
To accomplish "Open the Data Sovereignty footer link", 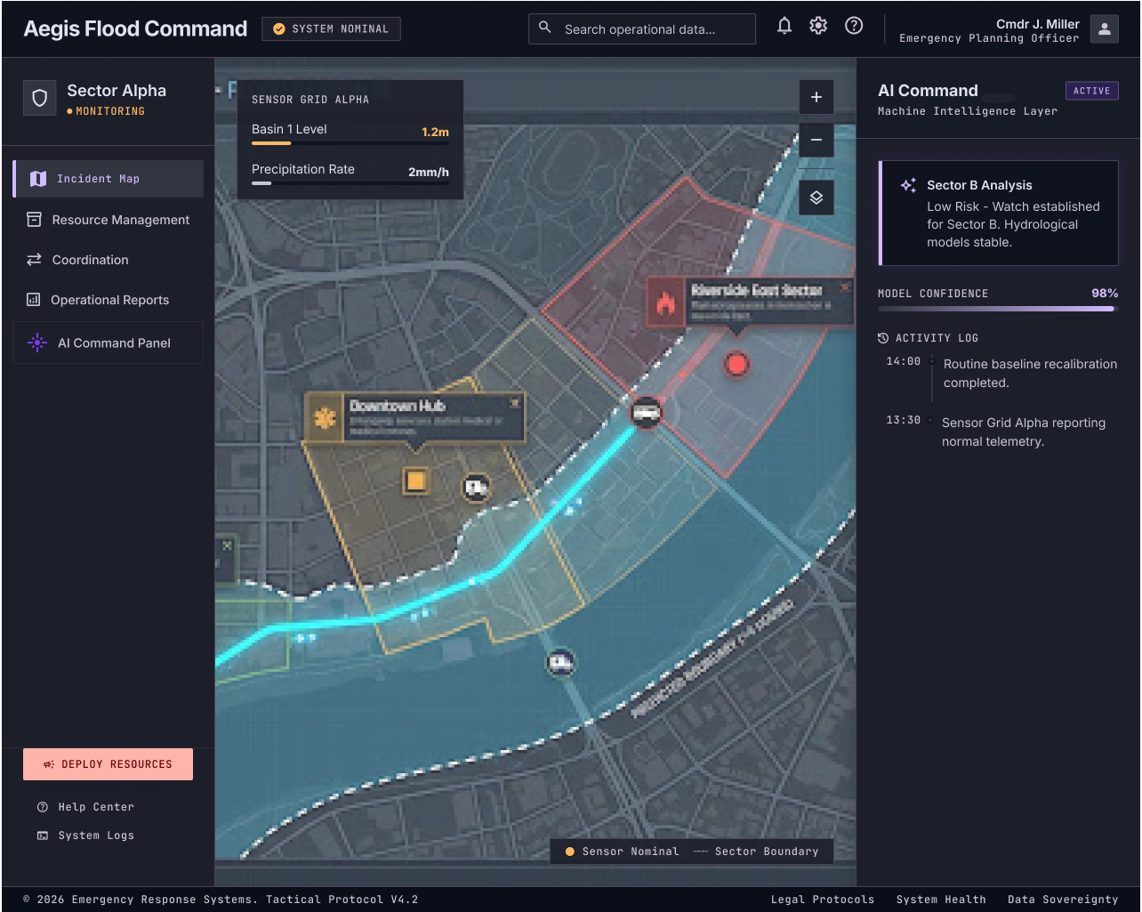I will pos(1063,900).
